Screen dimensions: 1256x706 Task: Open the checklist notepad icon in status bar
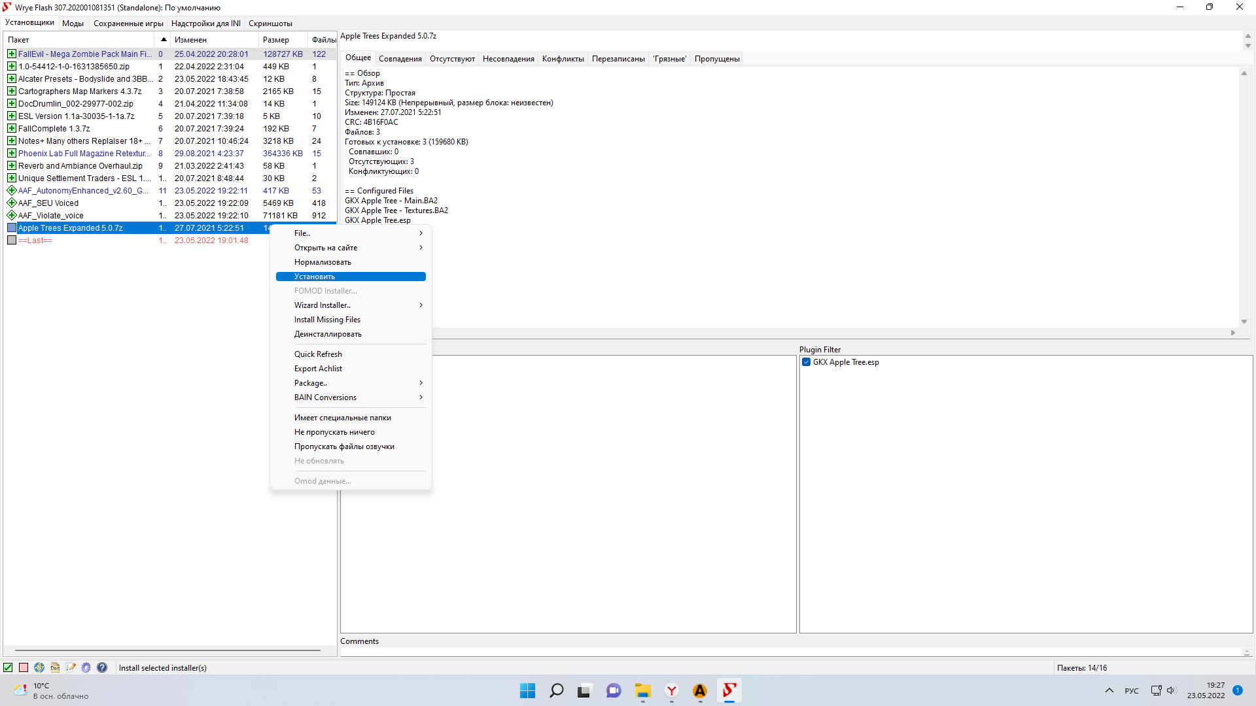click(71, 667)
